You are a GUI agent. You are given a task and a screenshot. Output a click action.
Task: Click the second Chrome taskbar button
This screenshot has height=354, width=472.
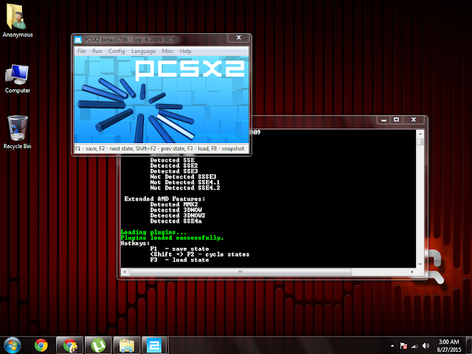(x=69, y=345)
